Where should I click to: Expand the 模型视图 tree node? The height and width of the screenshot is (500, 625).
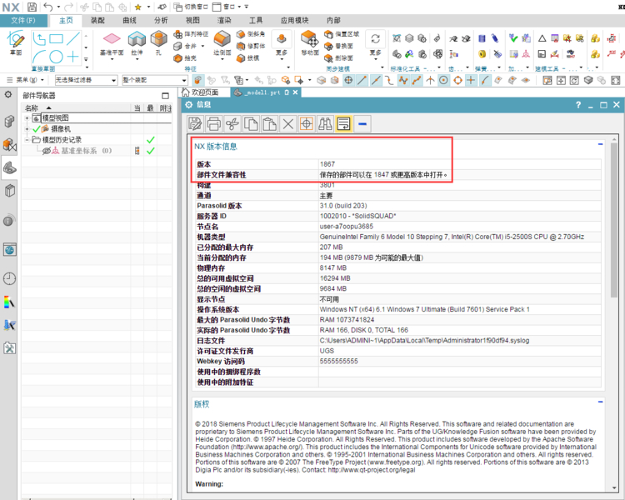[27, 118]
